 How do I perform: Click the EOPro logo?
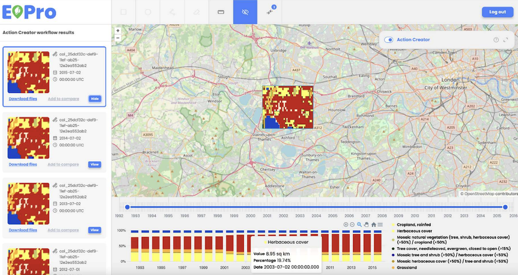[x=29, y=12]
